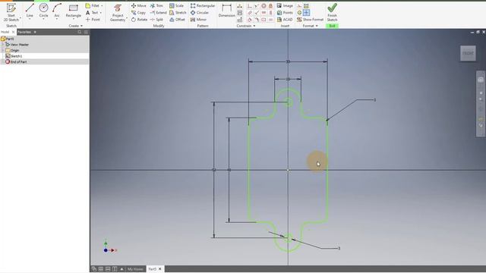The image size is (486, 273).
Task: Click the browser search icon
Action: coord(79,32)
